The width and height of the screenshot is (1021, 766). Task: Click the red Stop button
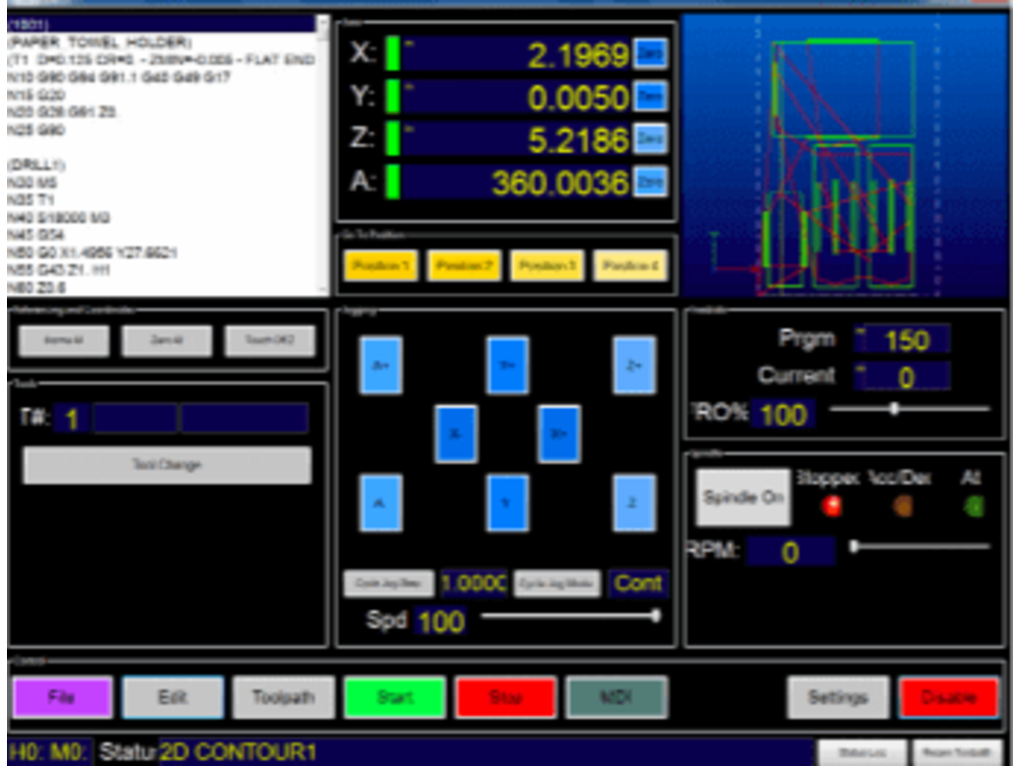(x=506, y=697)
